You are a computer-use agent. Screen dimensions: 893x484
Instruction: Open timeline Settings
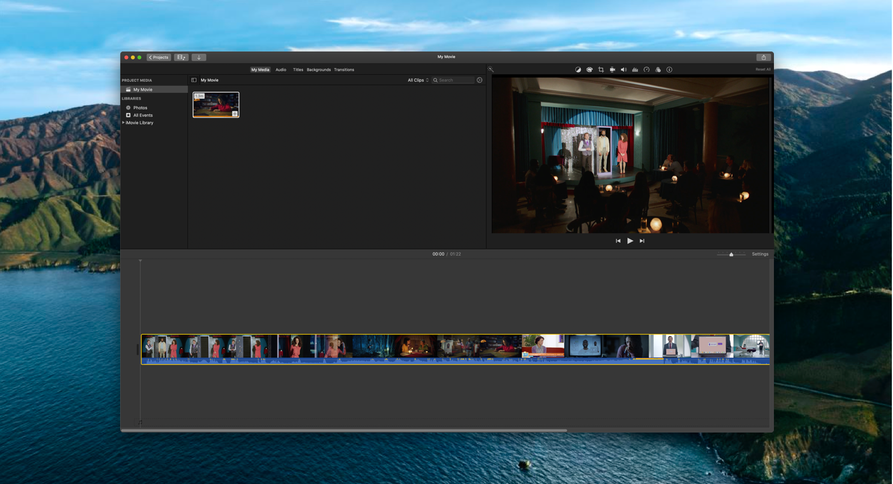(760, 254)
